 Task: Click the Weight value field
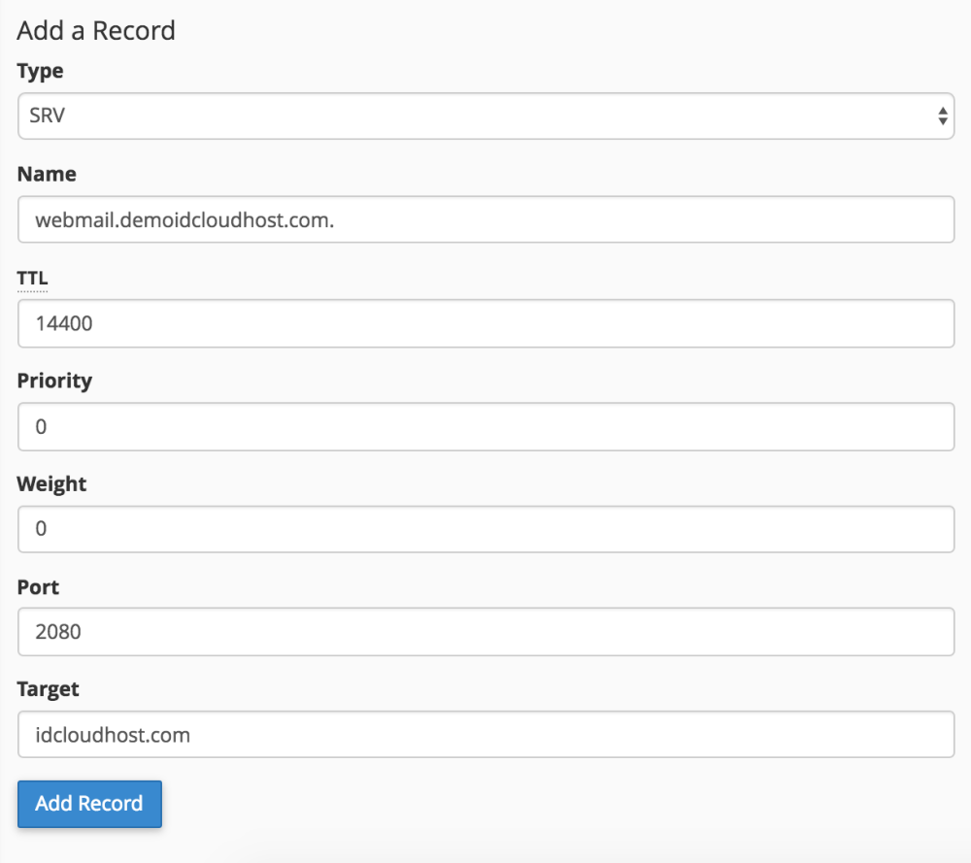click(x=485, y=529)
